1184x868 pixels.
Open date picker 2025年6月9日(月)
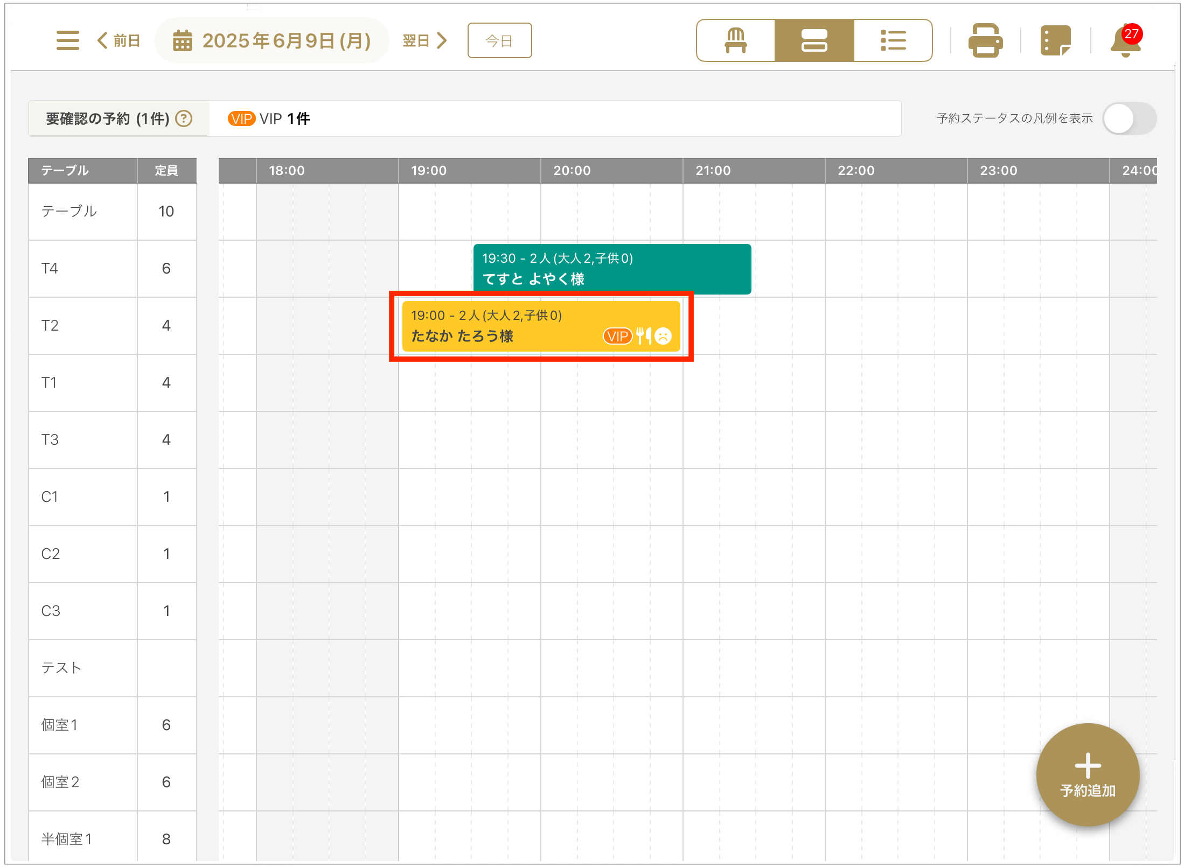(272, 40)
